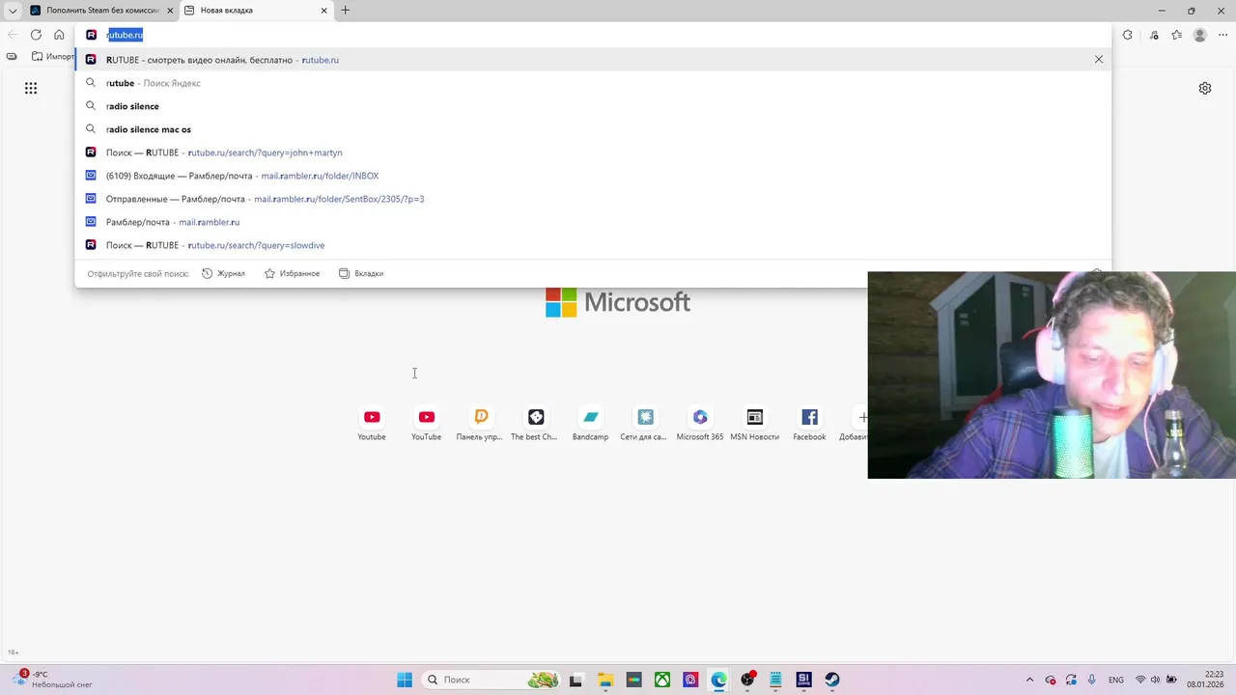Open the Импорт bookmarks folder
1236x695 pixels.
coord(54,56)
